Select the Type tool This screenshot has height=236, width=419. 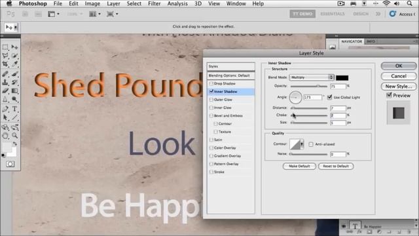tap(14, 109)
